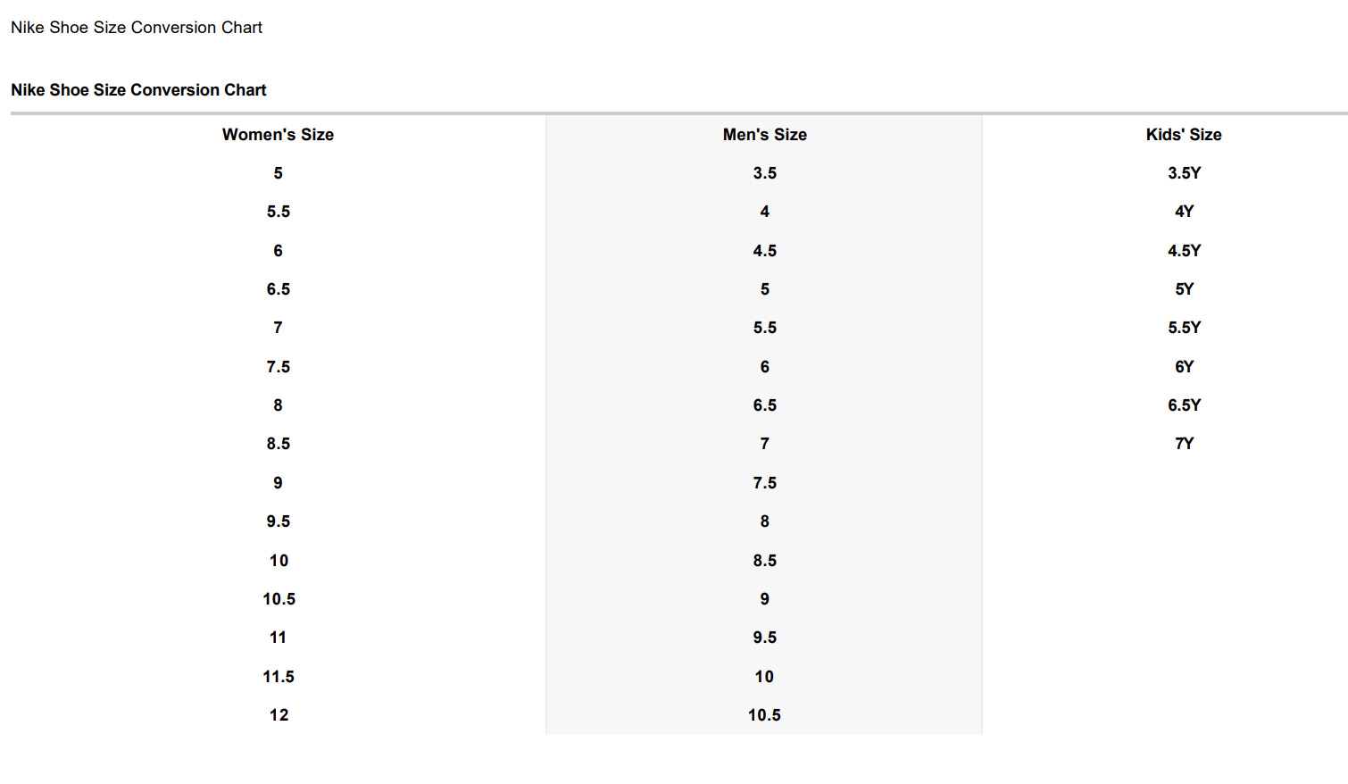Select the bold Nike Shoe Size Conversion Chart heading

[138, 90]
